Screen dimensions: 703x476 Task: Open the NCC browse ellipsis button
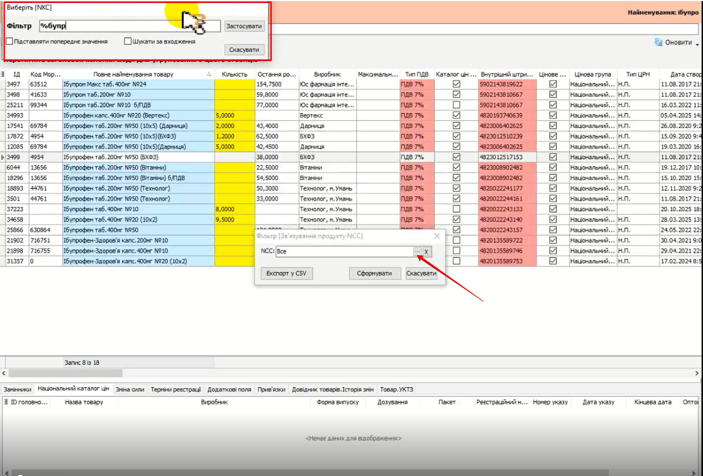[418, 251]
